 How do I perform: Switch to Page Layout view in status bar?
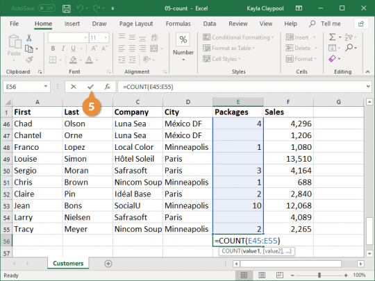[x=262, y=275]
